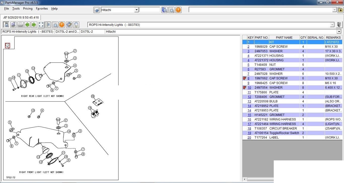
Task: Click key link 5 for NUT T148409
Action: [248, 65]
